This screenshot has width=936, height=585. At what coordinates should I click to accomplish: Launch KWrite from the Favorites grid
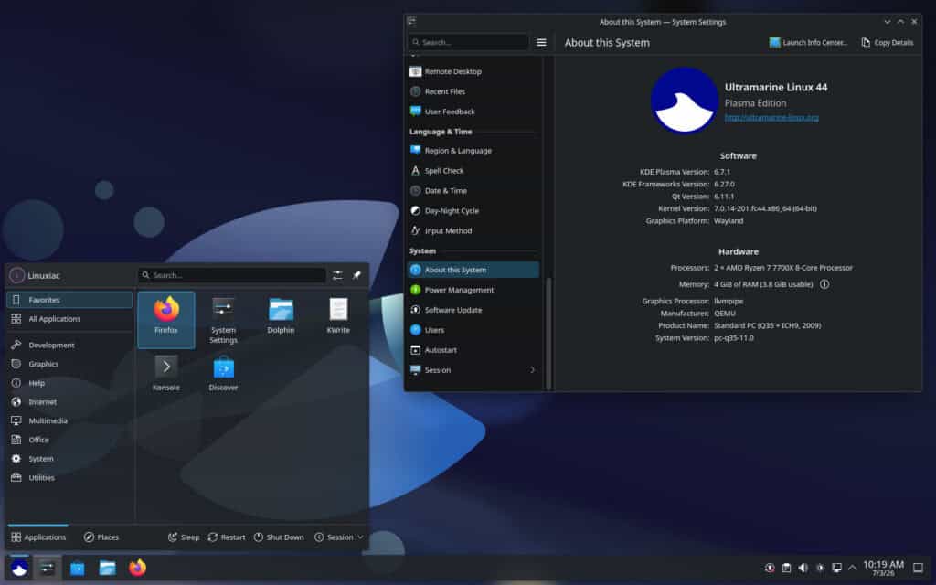[338, 319]
